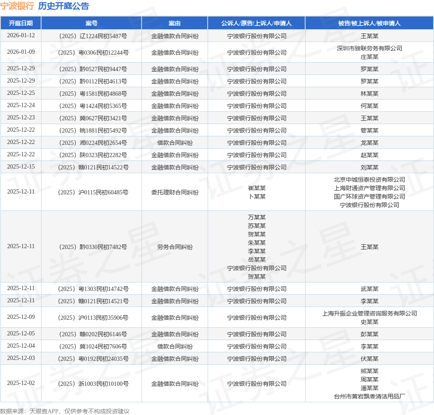The width and height of the screenshot is (434, 415).
Task: Select case number (2025)赣0202民初6146号
Action: [x=93, y=334]
